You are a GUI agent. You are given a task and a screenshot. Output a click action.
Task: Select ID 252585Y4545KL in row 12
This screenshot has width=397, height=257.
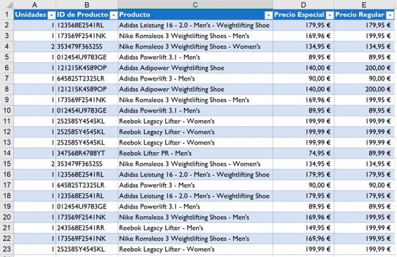[87, 132]
